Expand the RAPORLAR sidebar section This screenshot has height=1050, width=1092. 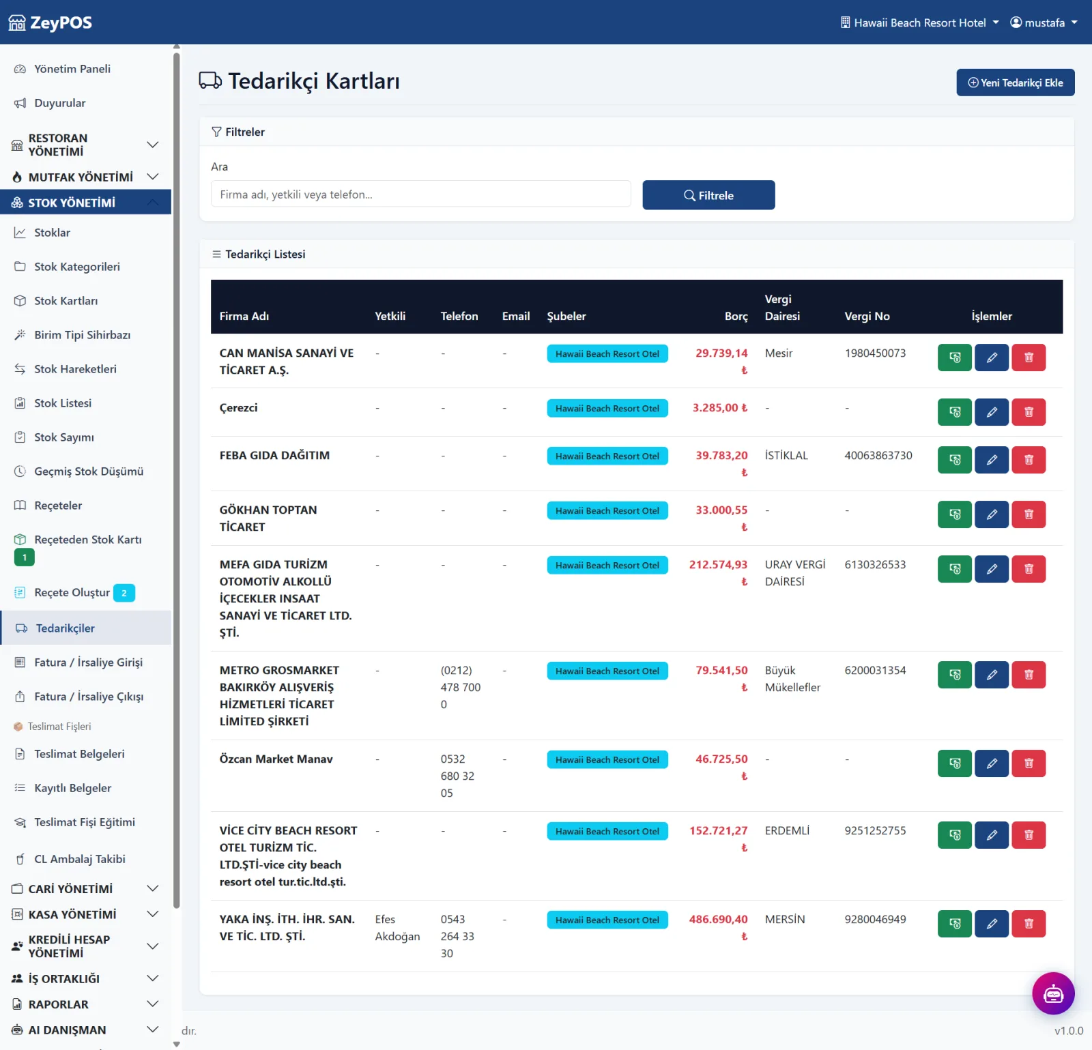[85, 1004]
